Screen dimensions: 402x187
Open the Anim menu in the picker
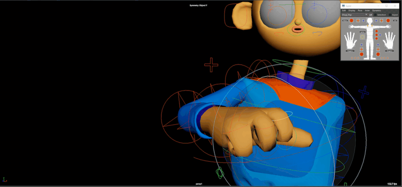point(367,10)
